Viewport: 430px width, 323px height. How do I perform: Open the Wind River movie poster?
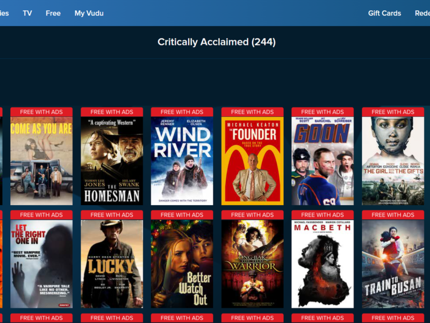click(182, 161)
